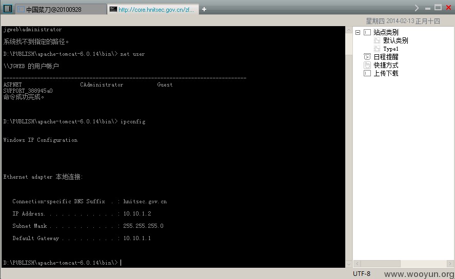Open a new tab with the plus button
This screenshot has width=455, height=279.
pos(204,9)
